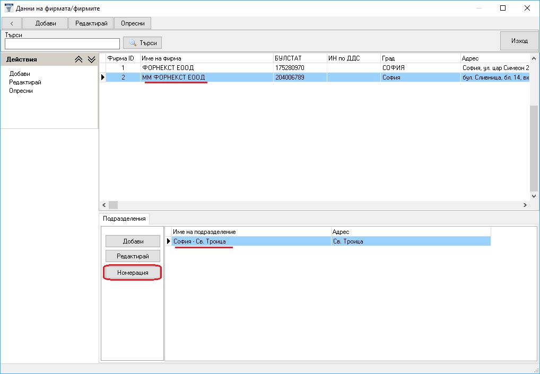540x374 pixels.
Task: Click the companies grid vertical scrollbar up arrow
Action: coord(534,58)
